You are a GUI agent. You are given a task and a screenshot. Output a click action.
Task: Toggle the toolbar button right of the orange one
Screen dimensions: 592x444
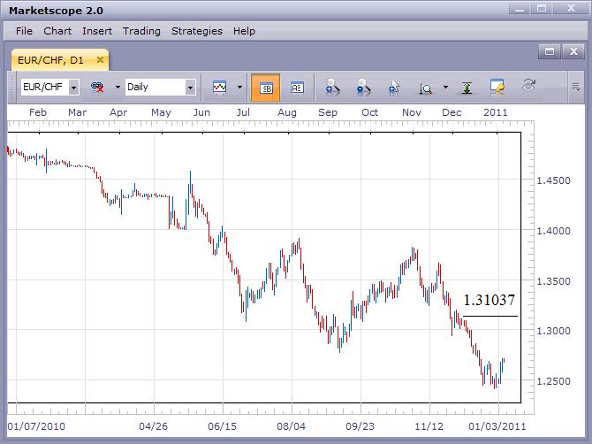[297, 88]
